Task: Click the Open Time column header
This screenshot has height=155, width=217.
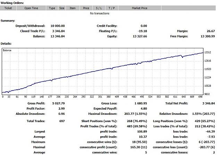Action: click(x=31, y=8)
